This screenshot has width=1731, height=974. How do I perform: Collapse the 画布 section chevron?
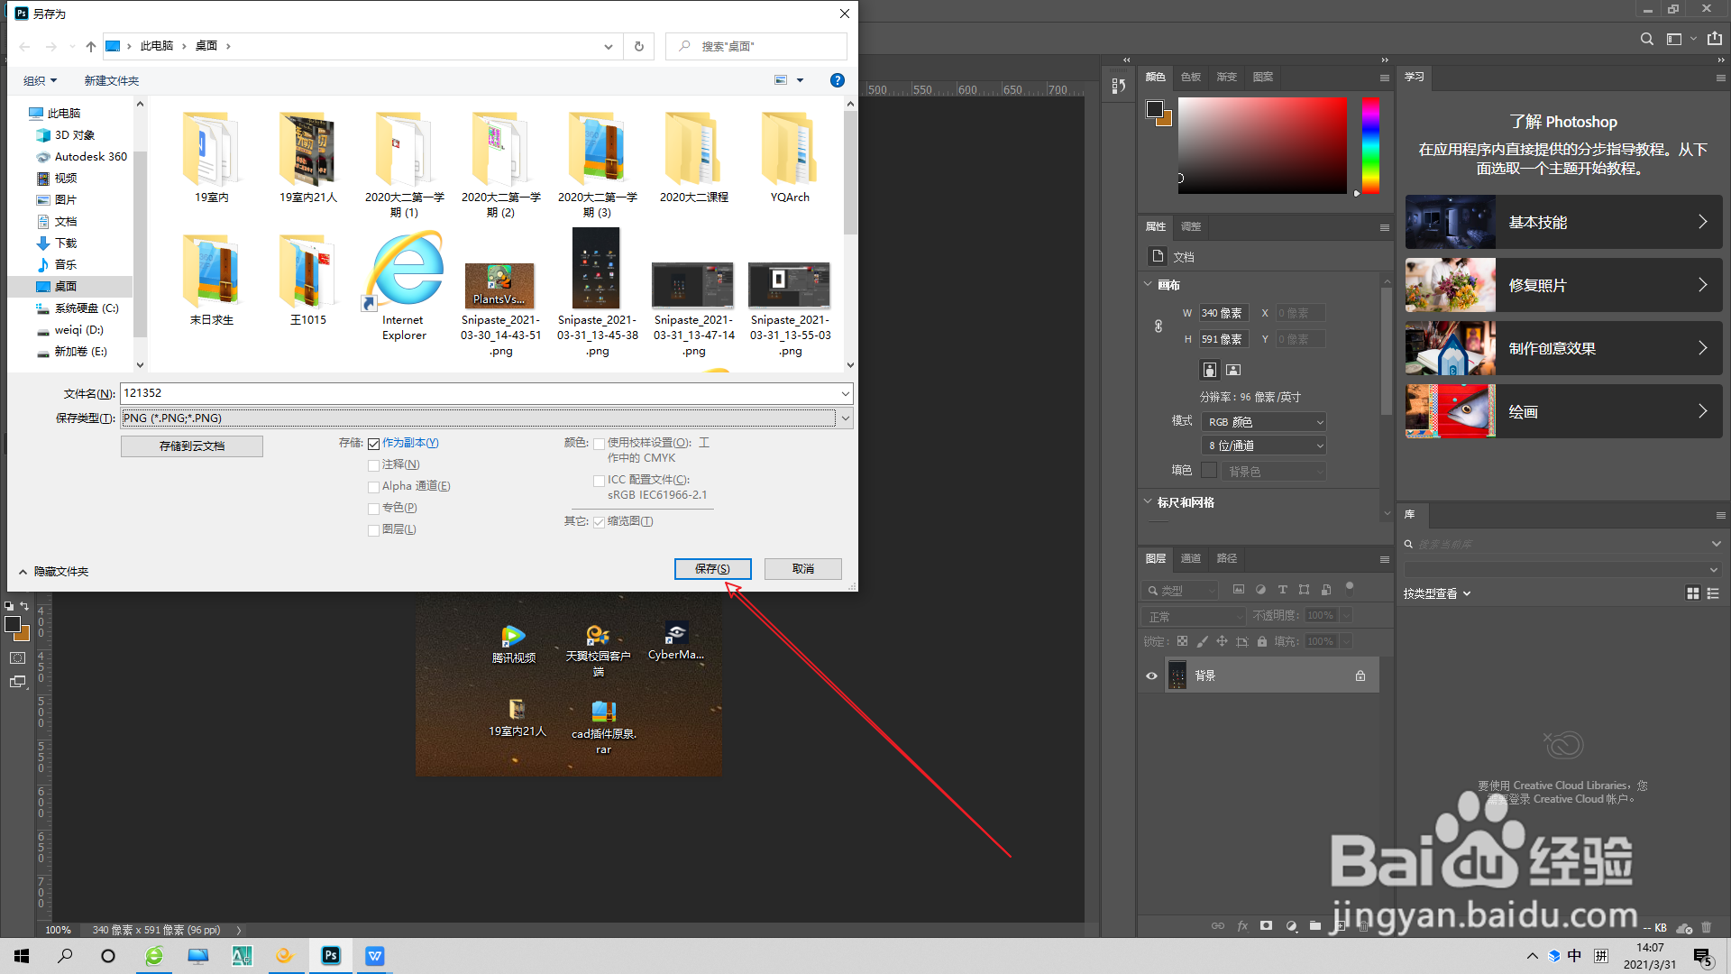tap(1148, 285)
